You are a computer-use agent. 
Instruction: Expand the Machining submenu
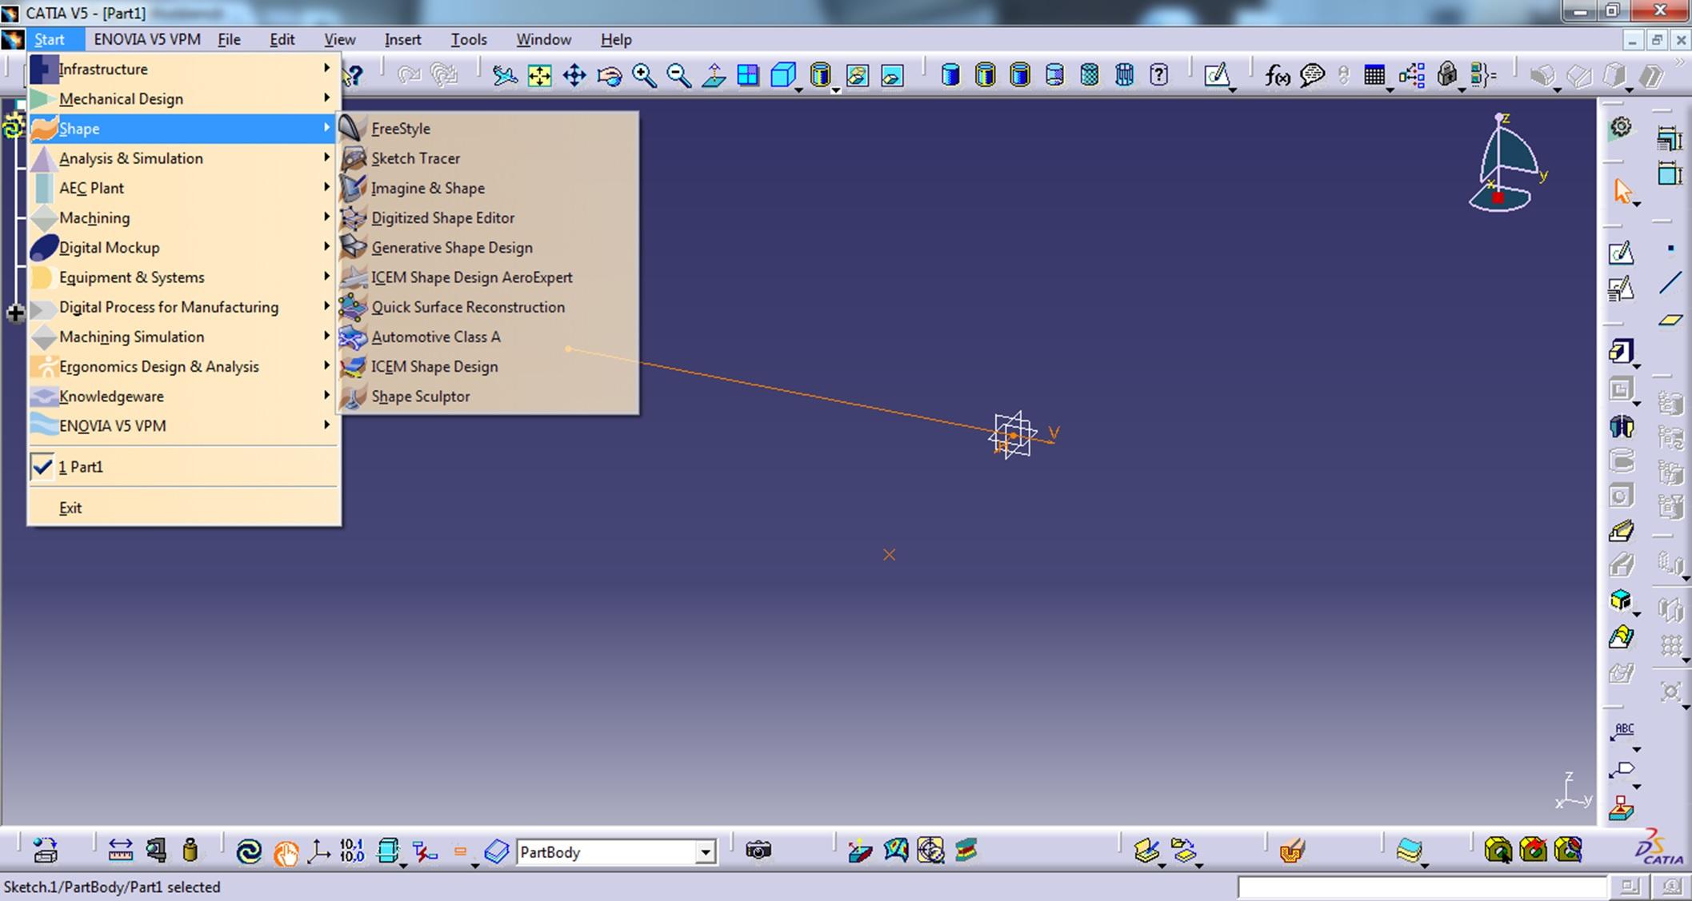(183, 217)
